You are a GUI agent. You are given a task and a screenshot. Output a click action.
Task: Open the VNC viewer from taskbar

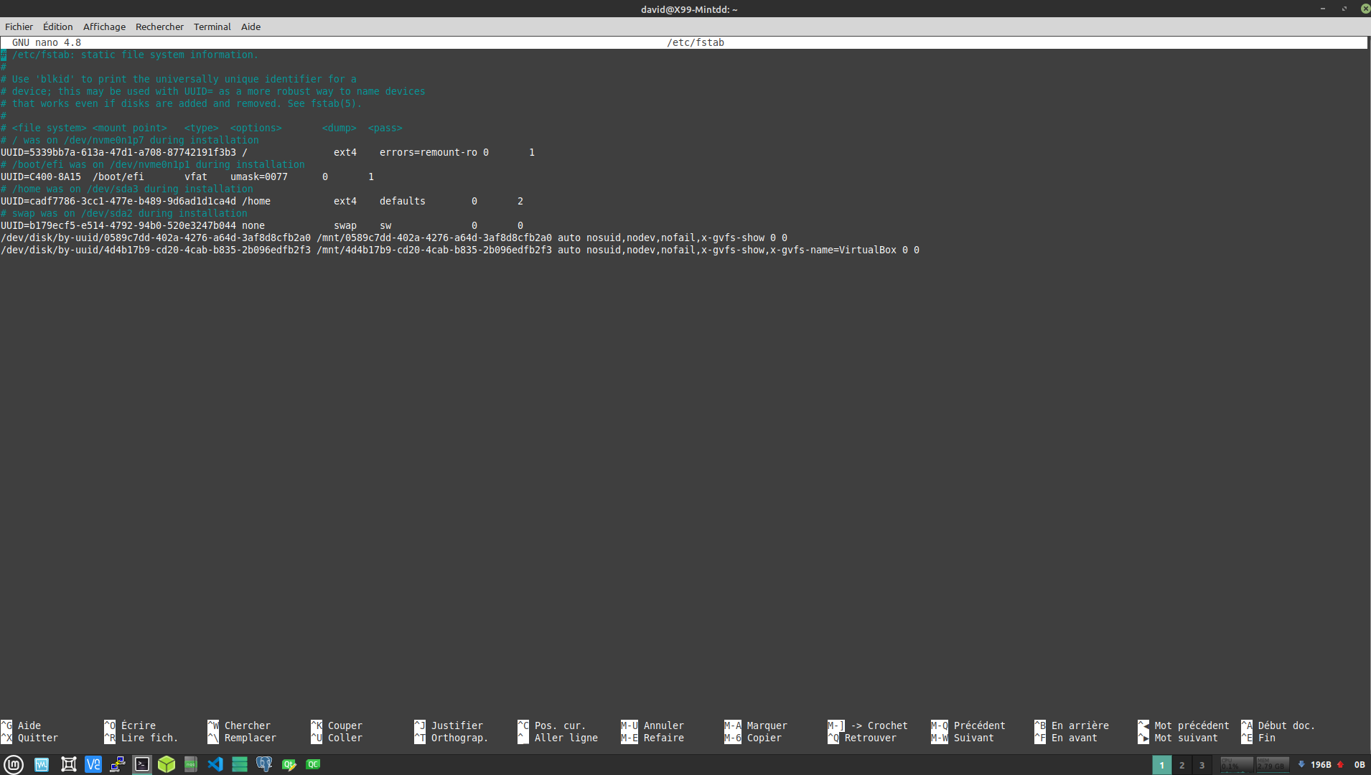(x=93, y=764)
